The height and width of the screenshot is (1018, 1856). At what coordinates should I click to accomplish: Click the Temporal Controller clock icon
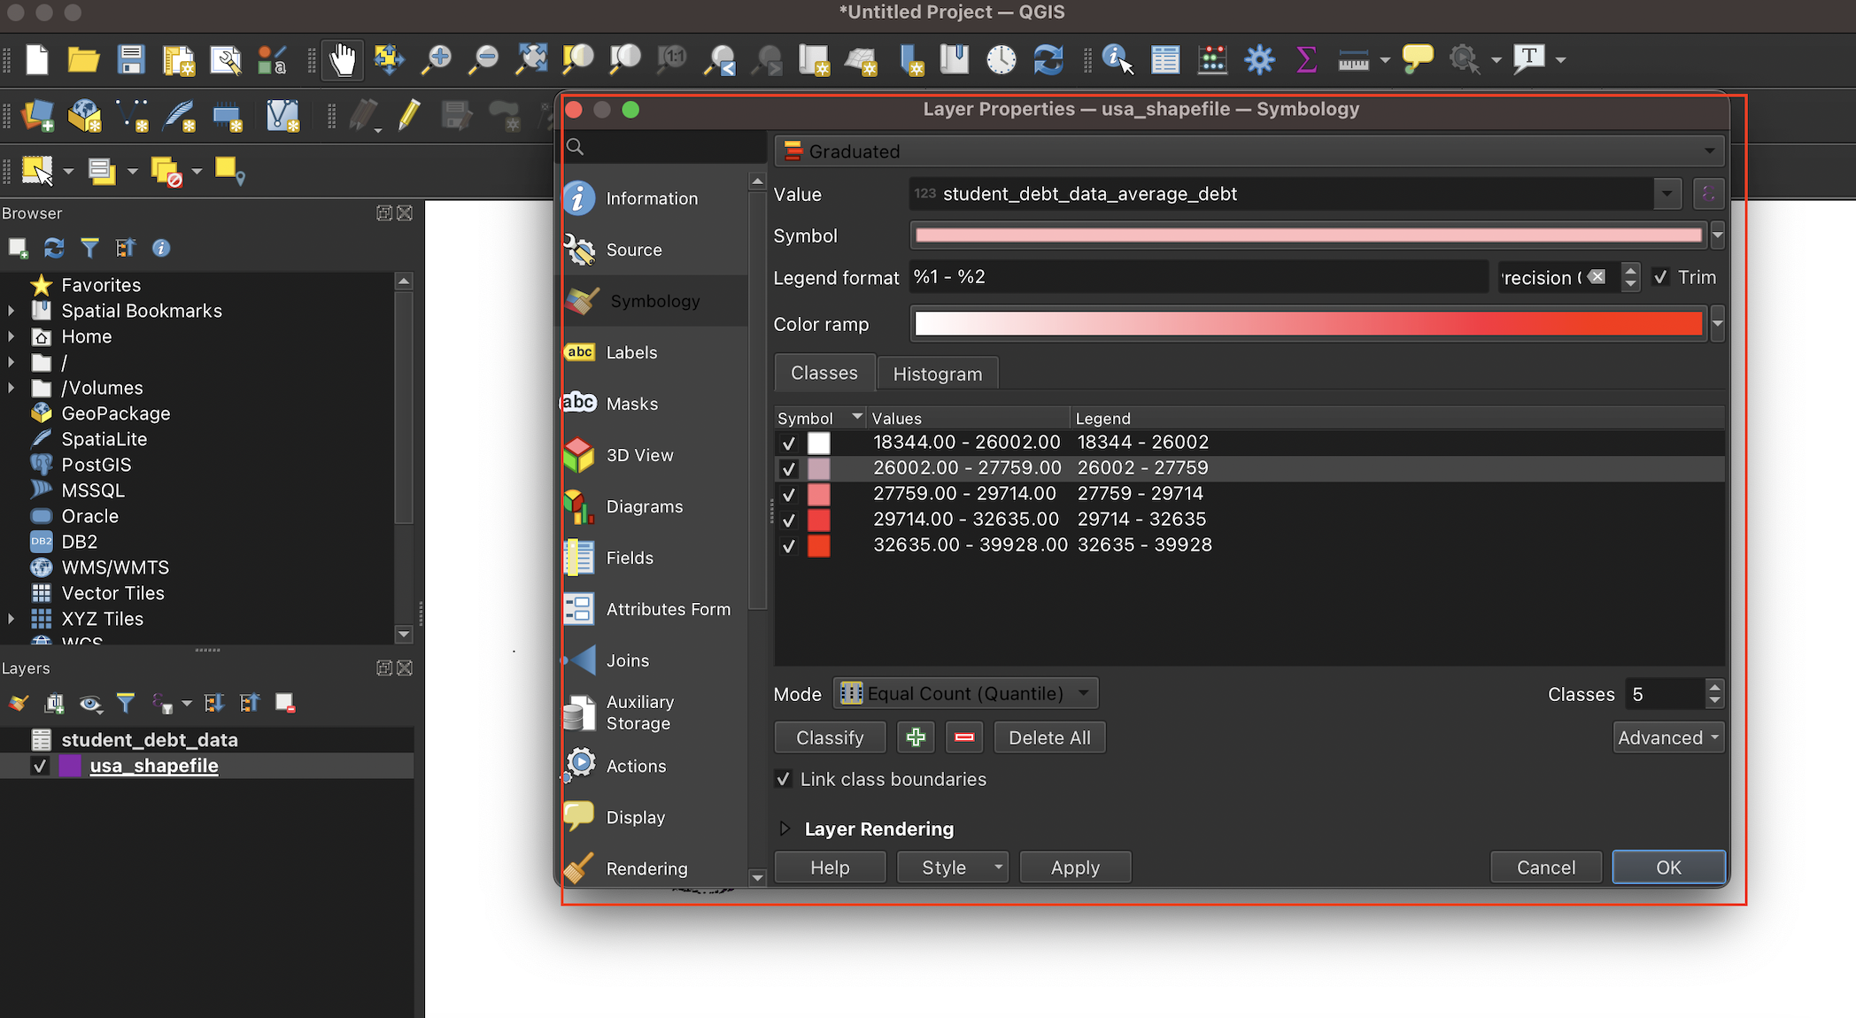point(1001,59)
